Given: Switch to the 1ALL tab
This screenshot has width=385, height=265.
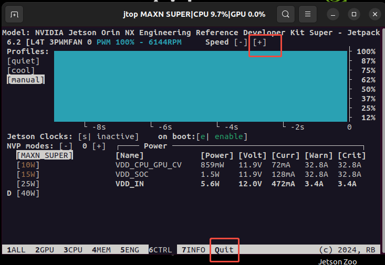Looking at the screenshot, I should click(x=16, y=250).
